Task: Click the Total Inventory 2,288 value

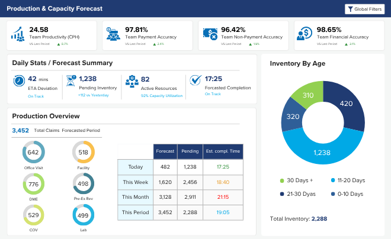Action: 319,219
